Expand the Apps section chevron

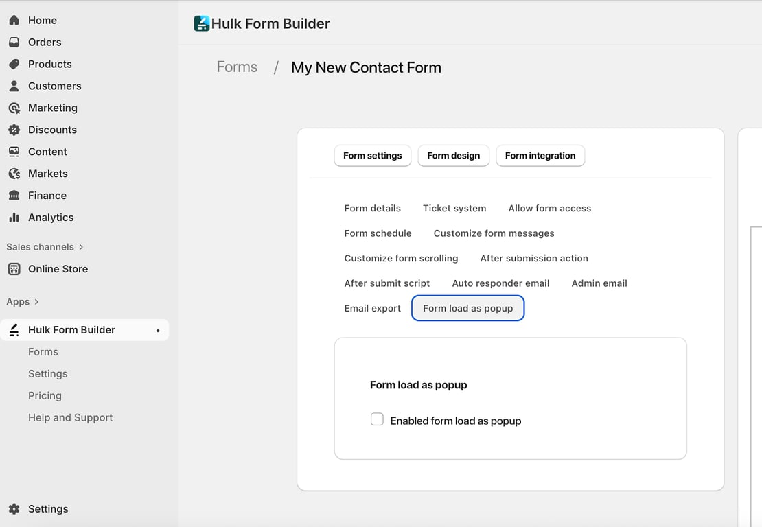[36, 302]
